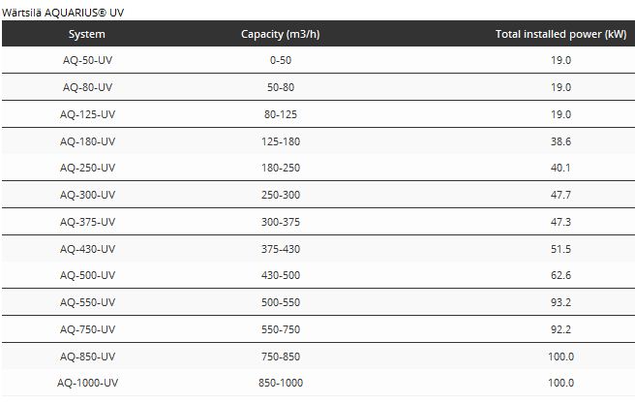The image size is (635, 403).
Task: Click the AQ-430-UV row label
Action: pos(87,249)
